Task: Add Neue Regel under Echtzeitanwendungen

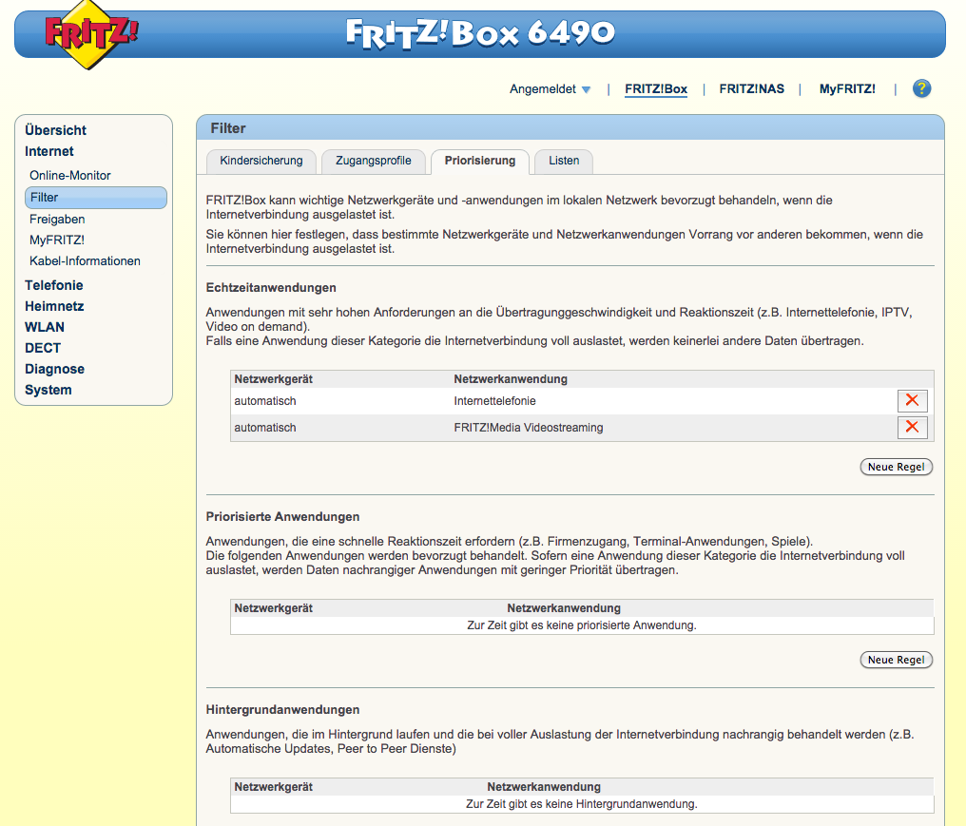Action: [896, 467]
